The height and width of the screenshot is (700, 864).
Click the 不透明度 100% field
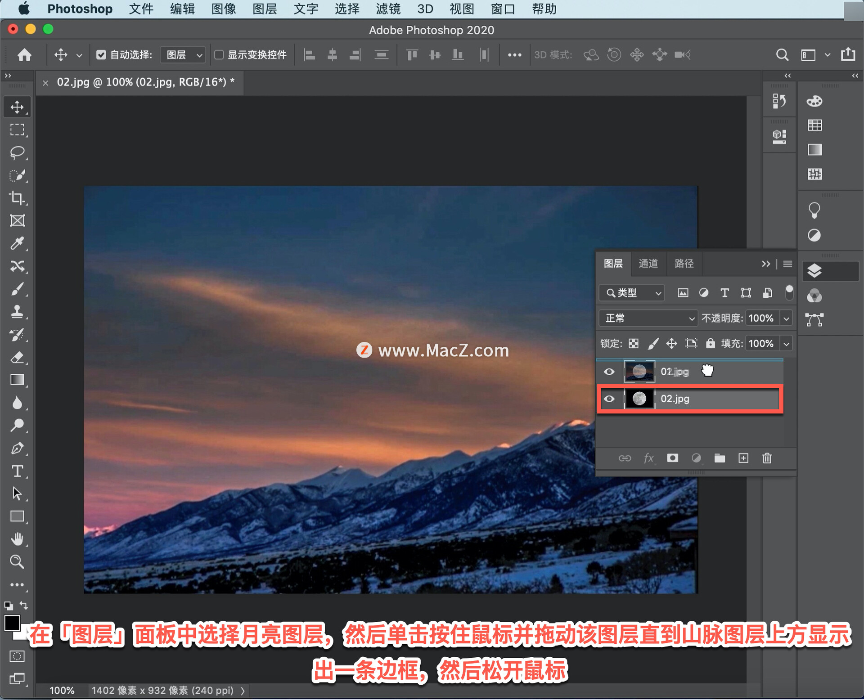click(x=762, y=319)
